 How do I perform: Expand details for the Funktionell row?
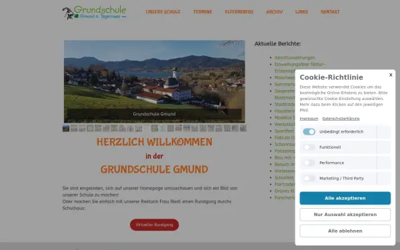pos(384,147)
